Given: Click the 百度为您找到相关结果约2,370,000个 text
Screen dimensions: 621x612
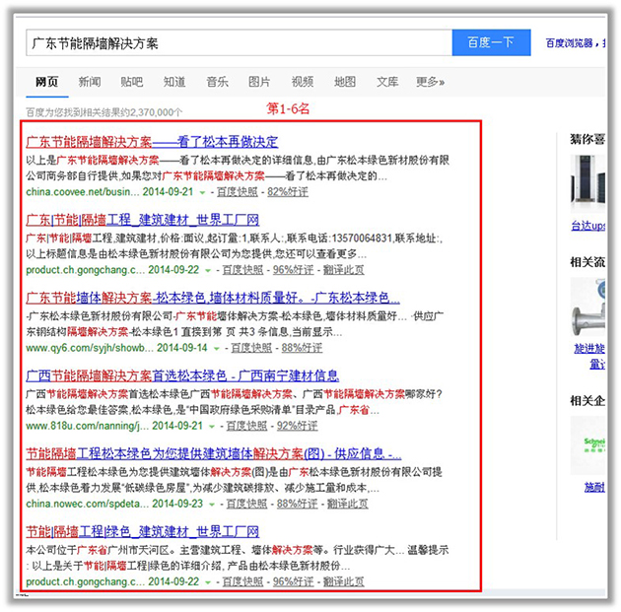Looking at the screenshot, I should coord(104,112).
